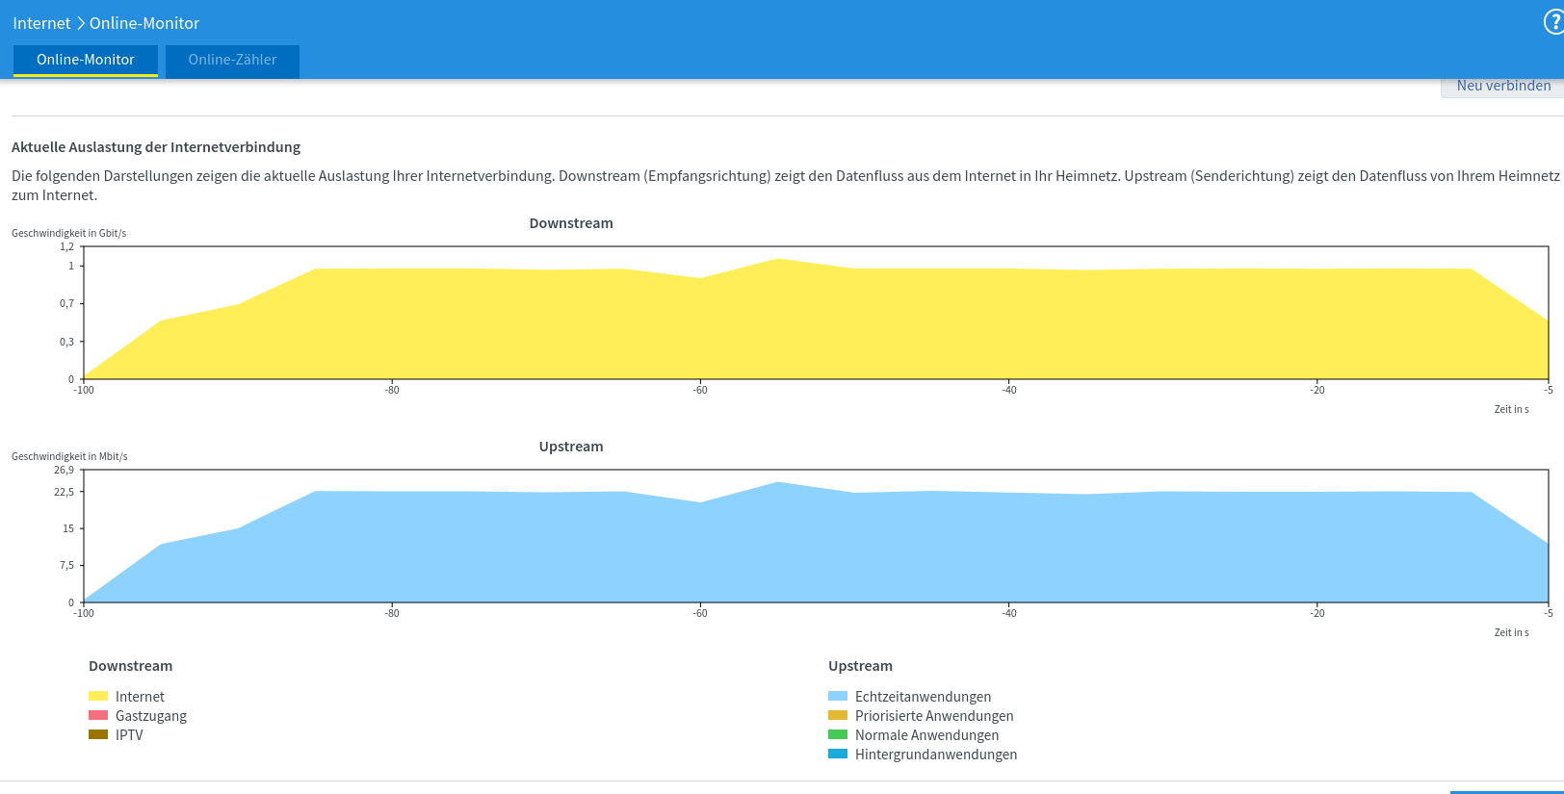Click the Neu verbinden button
1564x794 pixels.
coord(1502,86)
